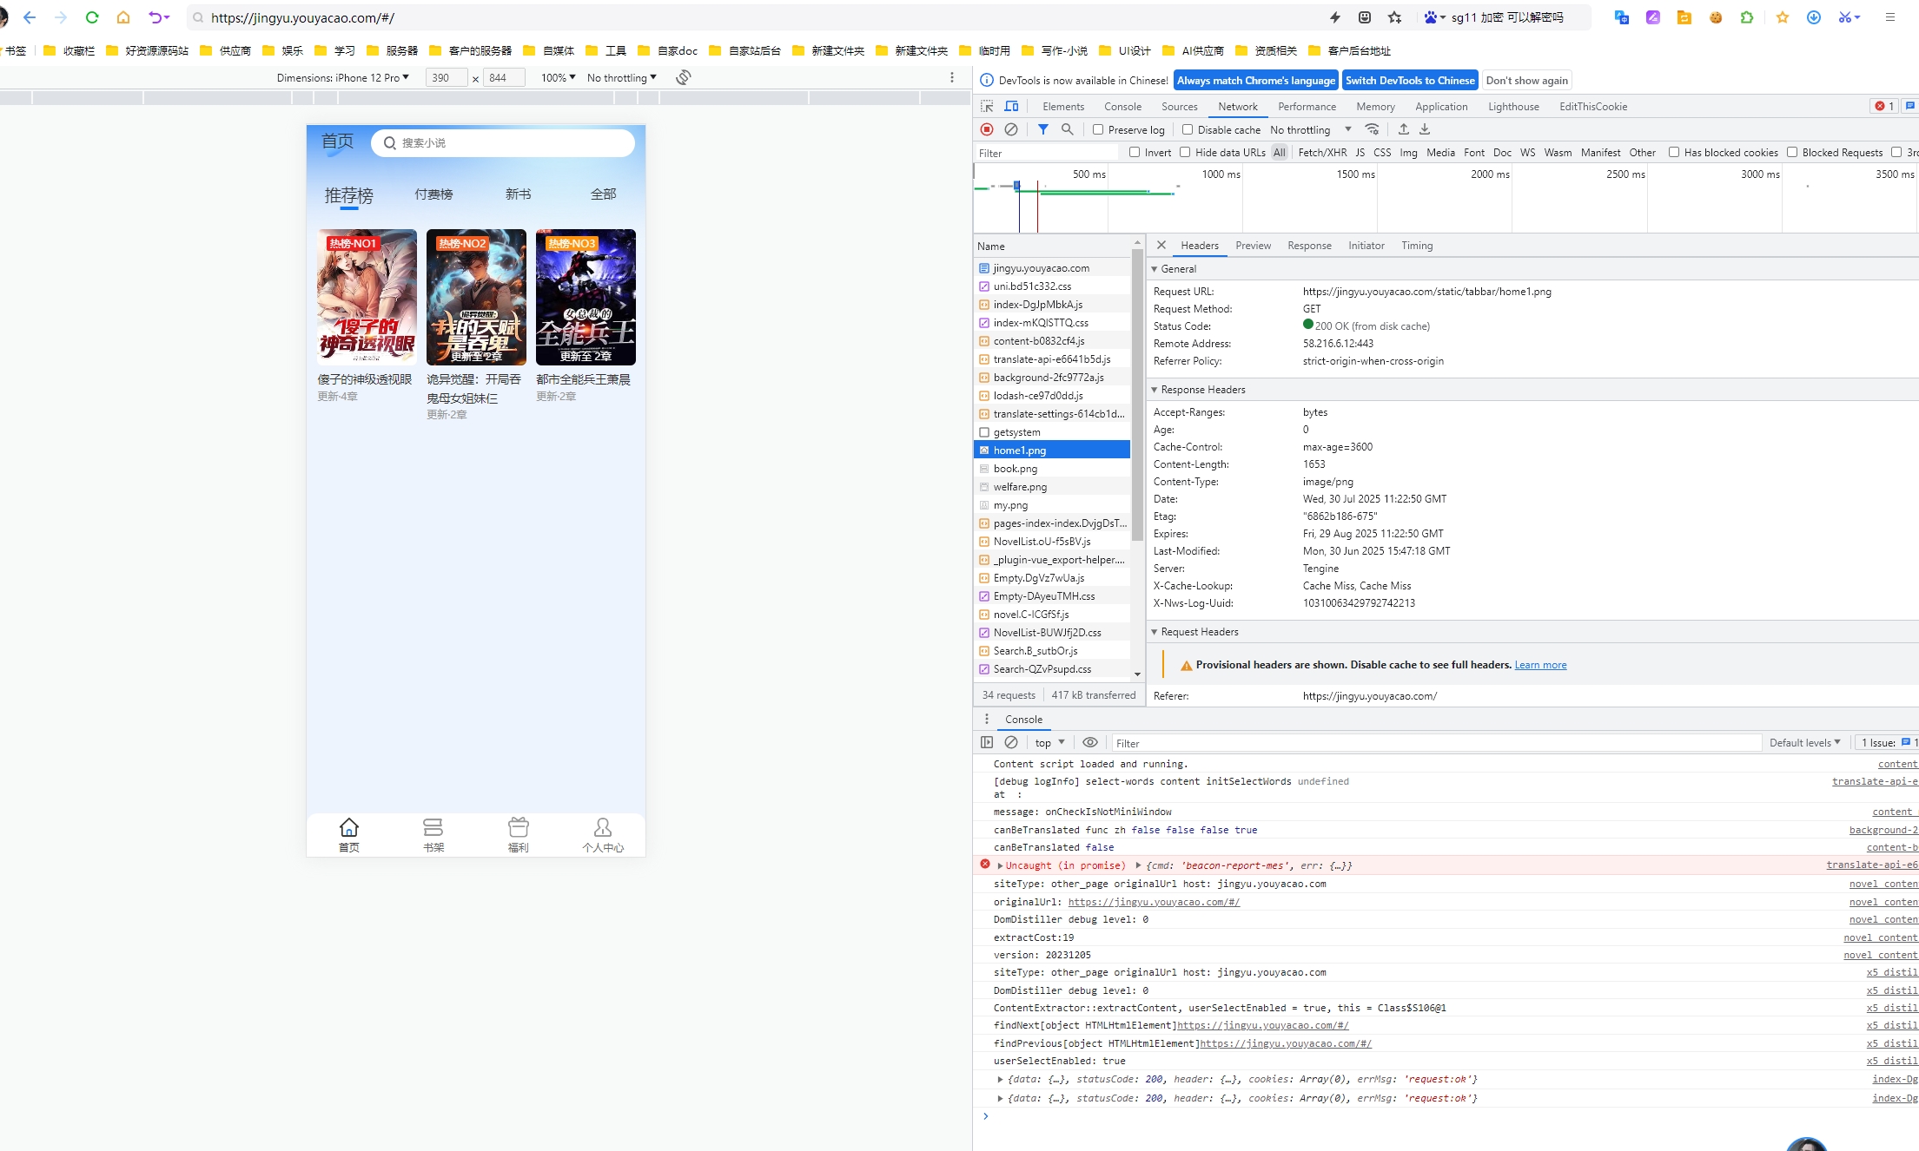Image resolution: width=1919 pixels, height=1151 pixels.
Task: Open Network panel No throttling dropdown
Action: [1311, 129]
